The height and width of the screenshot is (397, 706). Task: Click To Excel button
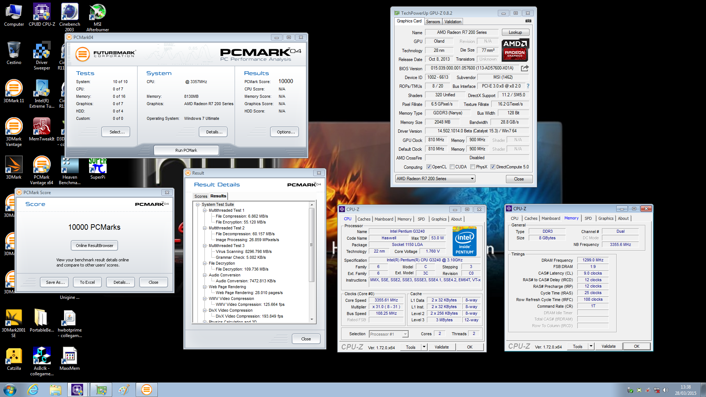click(87, 282)
